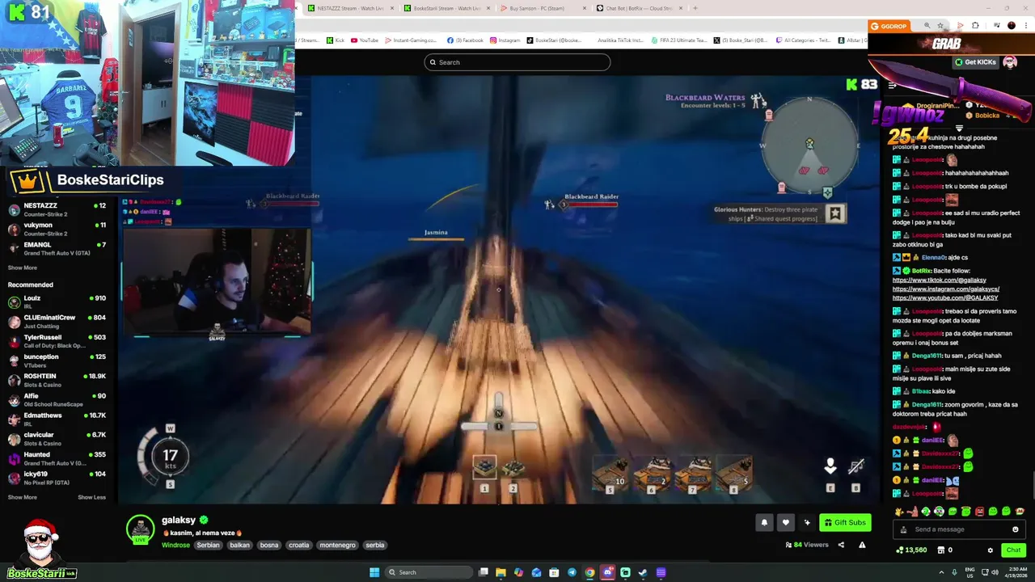Click the bosna tag

(269, 545)
